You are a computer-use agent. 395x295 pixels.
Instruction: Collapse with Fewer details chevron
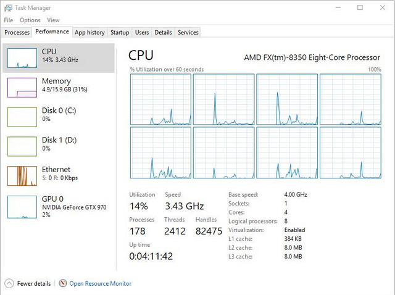click(x=9, y=283)
